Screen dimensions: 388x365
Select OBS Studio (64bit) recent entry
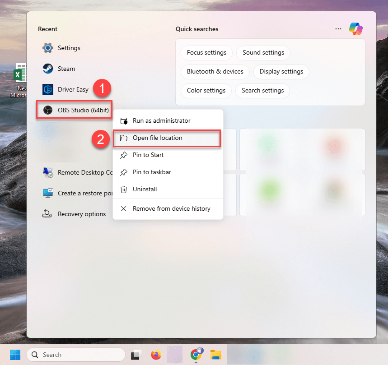pos(74,110)
